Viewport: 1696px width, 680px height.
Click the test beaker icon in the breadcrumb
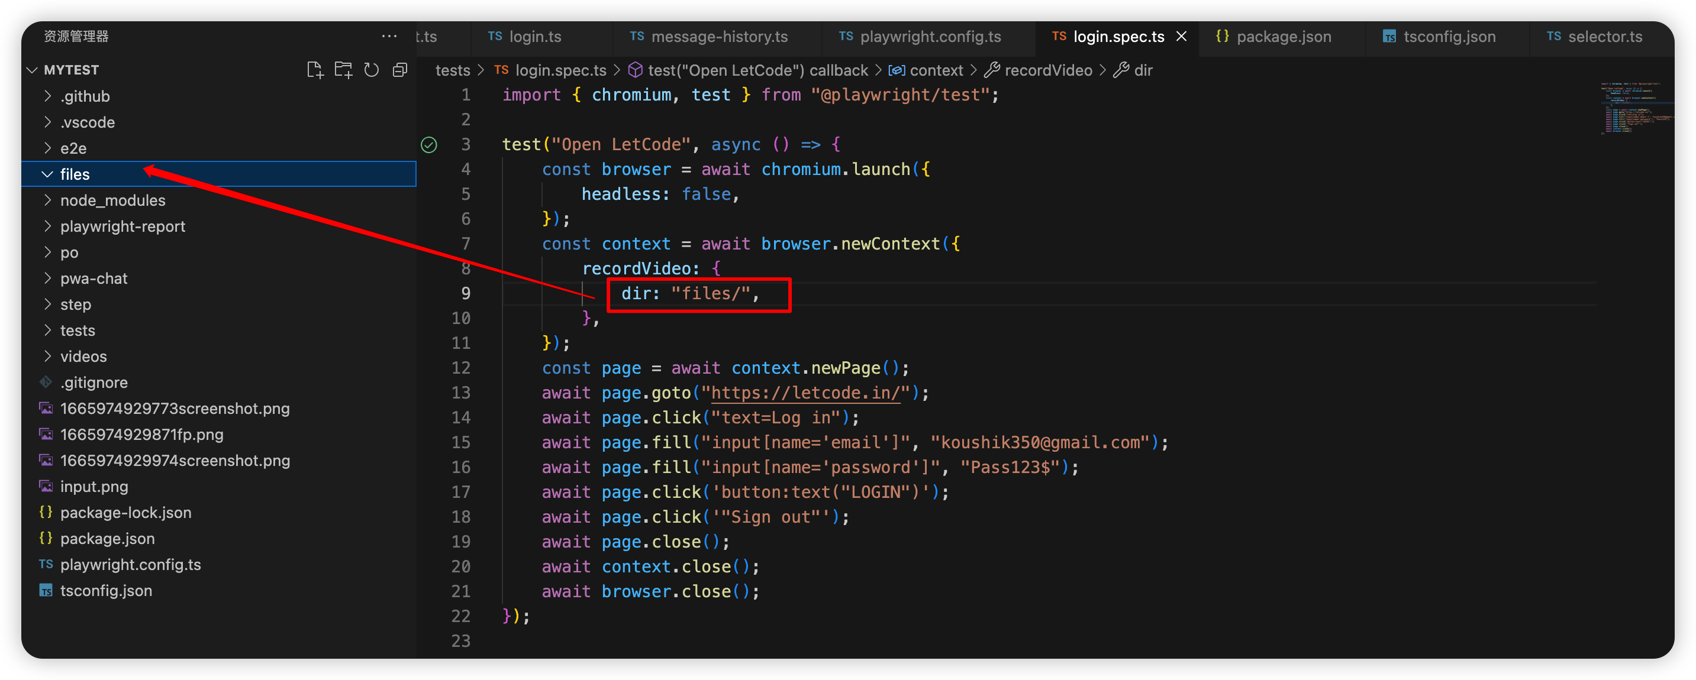635,70
